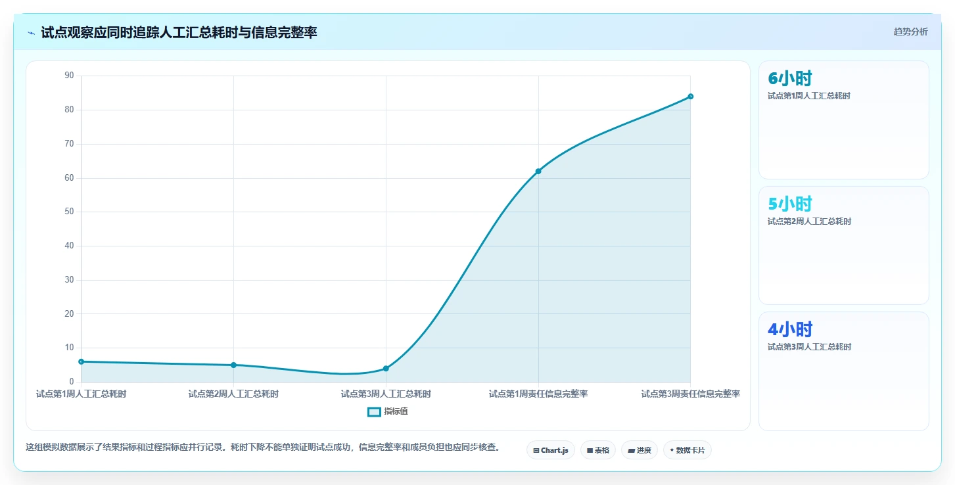
Task: Click the data point for 试点第3周责任信息完整率
Action: click(691, 97)
